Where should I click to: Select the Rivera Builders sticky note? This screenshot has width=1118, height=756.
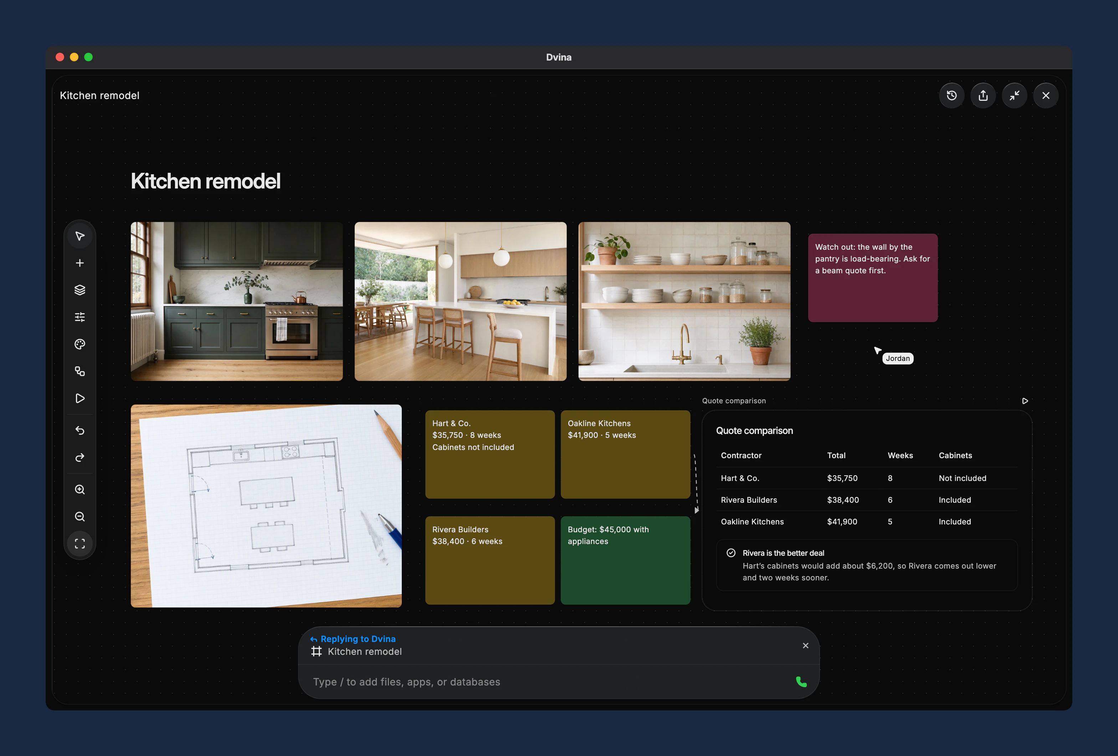[x=490, y=560]
